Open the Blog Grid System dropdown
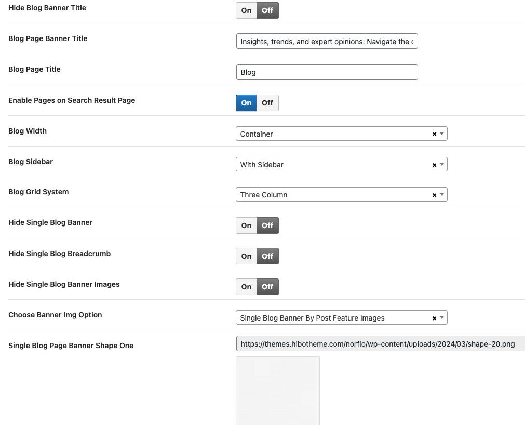Screen dimensions: 525x425 coord(442,195)
